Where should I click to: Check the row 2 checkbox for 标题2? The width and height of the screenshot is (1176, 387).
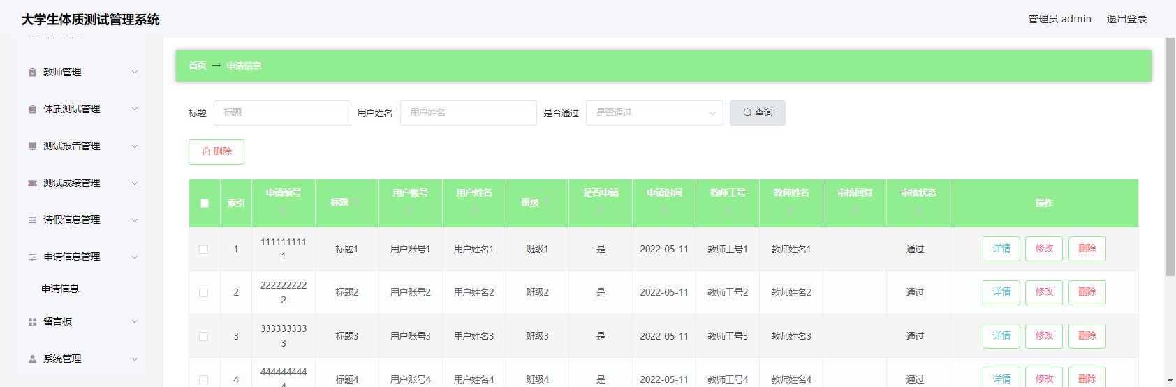[204, 293]
